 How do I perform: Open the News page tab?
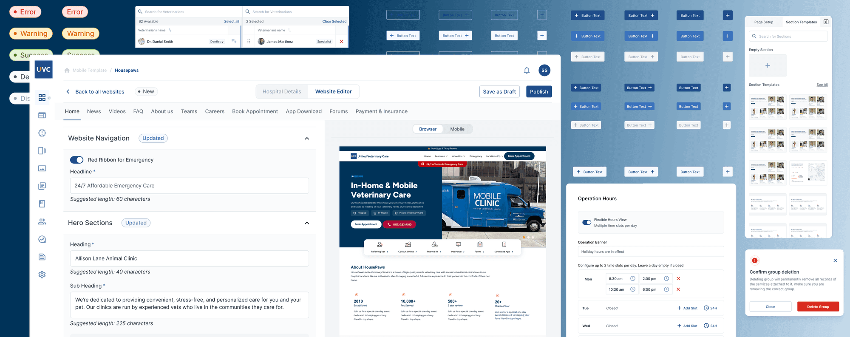click(94, 111)
